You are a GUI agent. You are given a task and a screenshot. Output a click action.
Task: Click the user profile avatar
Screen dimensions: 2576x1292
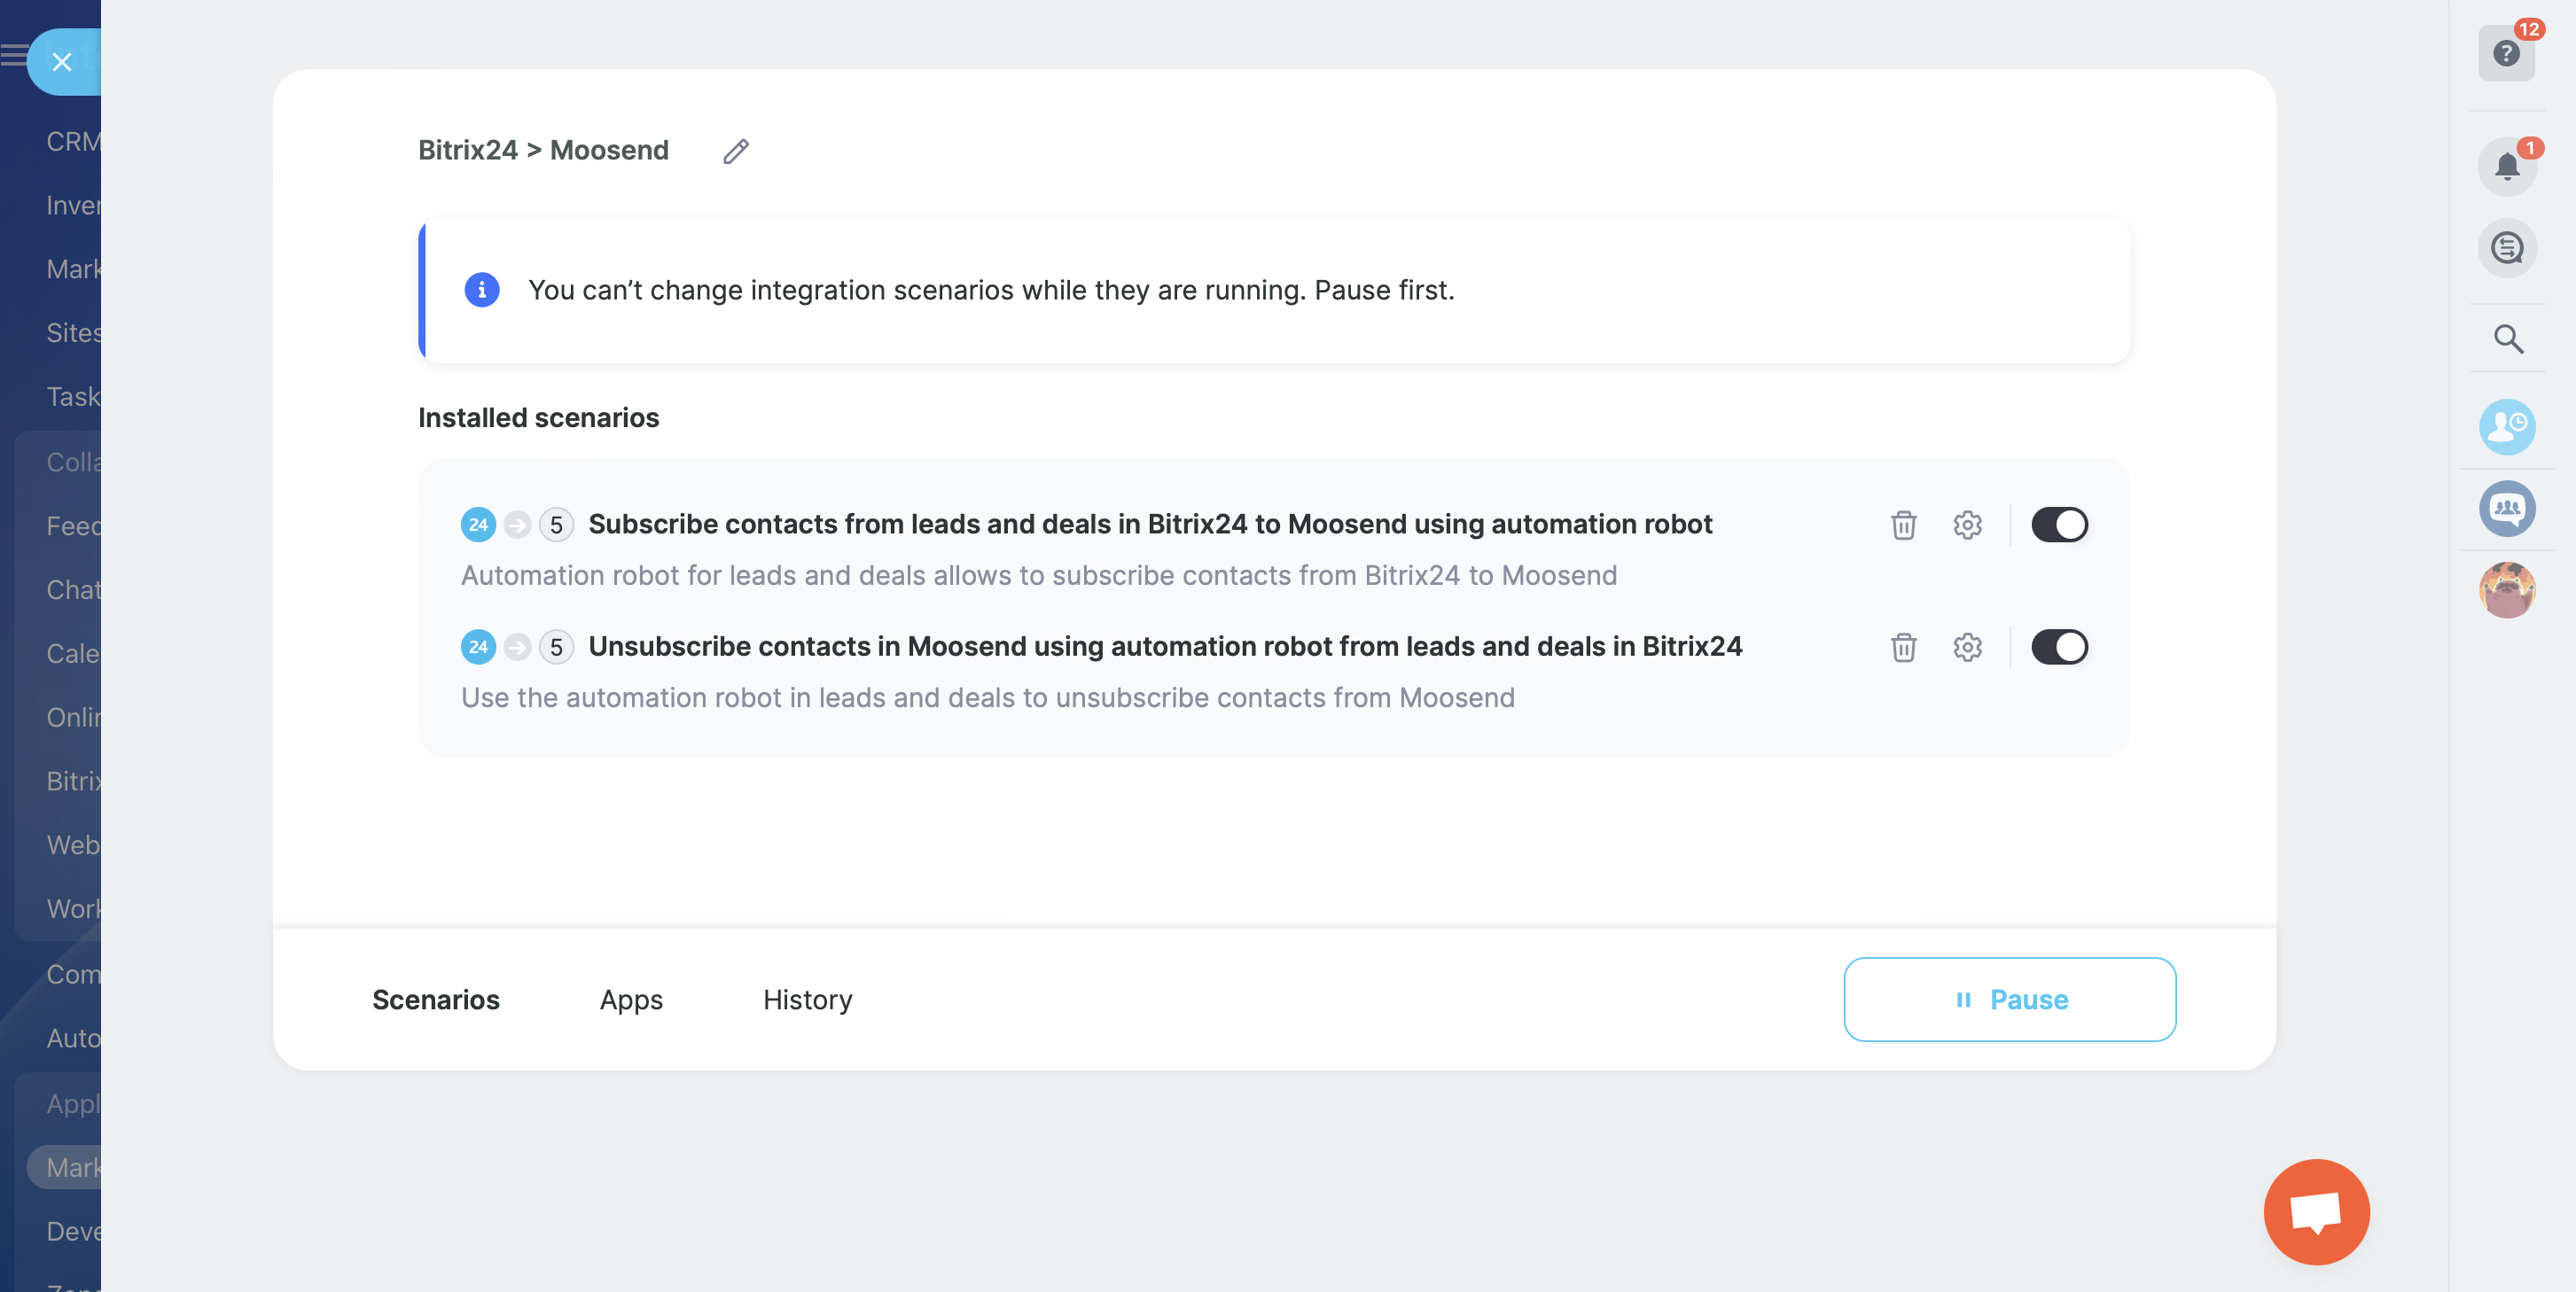point(2506,590)
